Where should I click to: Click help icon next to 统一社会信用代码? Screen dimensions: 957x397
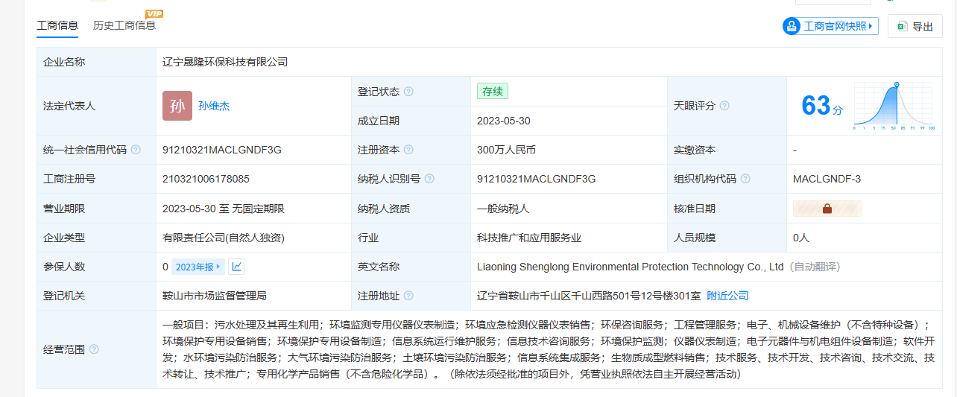click(x=136, y=150)
